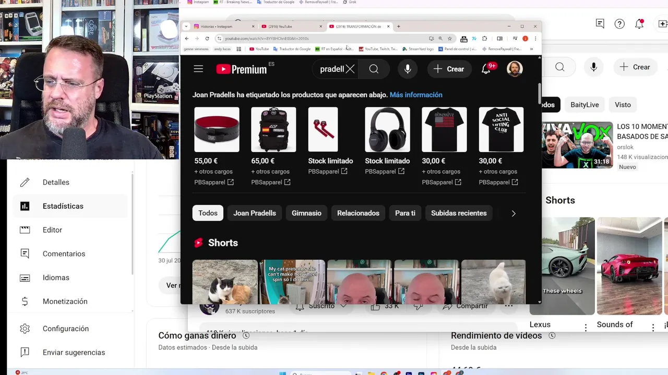The width and height of the screenshot is (668, 375).
Task: Start voice search in dark YouTube window
Action: 408,69
